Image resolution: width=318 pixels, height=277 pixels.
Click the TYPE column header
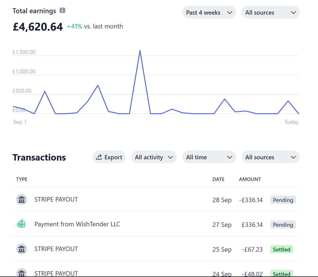coord(22,179)
